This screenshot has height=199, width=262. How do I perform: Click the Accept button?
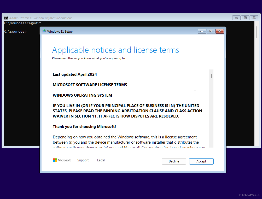201,161
